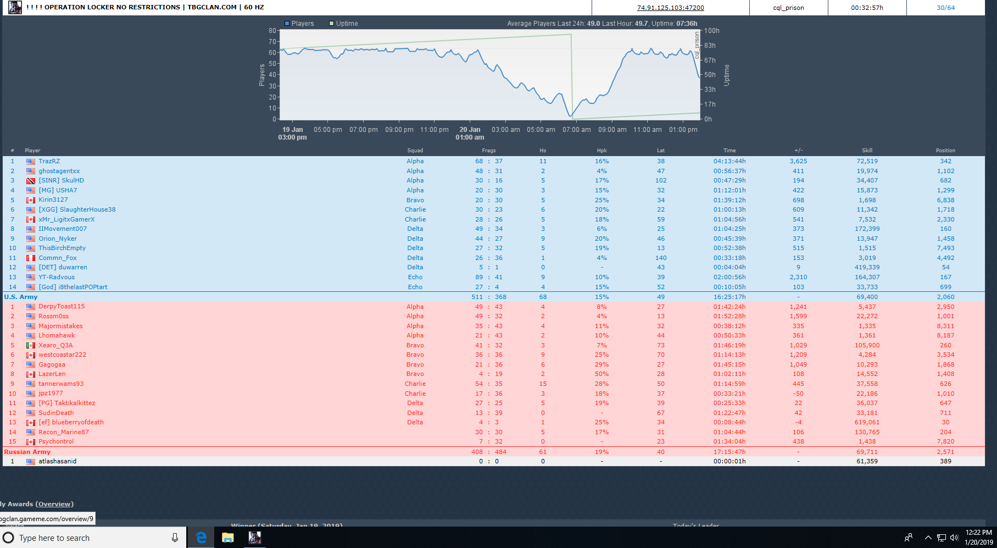Click the flag icon beside YT-Radvous
Screen dimensions: 997x548
(31, 277)
